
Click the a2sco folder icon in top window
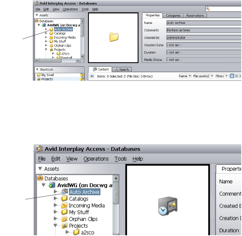point(58,54)
